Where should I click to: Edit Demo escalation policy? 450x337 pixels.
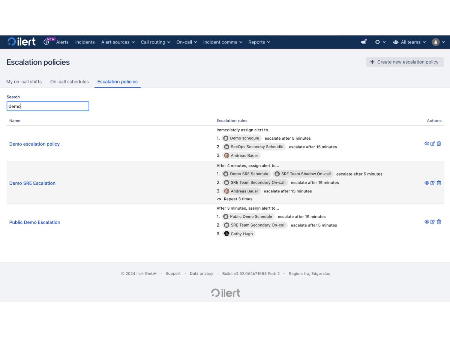click(x=433, y=143)
